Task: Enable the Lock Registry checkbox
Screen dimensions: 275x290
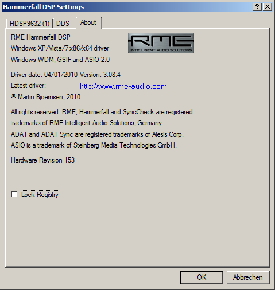Action: tap(14, 195)
